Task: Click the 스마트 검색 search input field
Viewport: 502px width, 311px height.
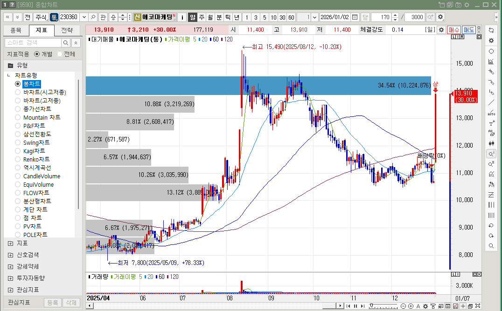Action: (33, 42)
